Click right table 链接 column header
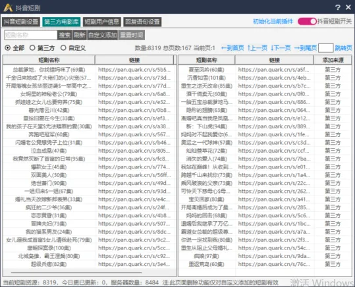The image size is (355, 287). tap(275, 60)
